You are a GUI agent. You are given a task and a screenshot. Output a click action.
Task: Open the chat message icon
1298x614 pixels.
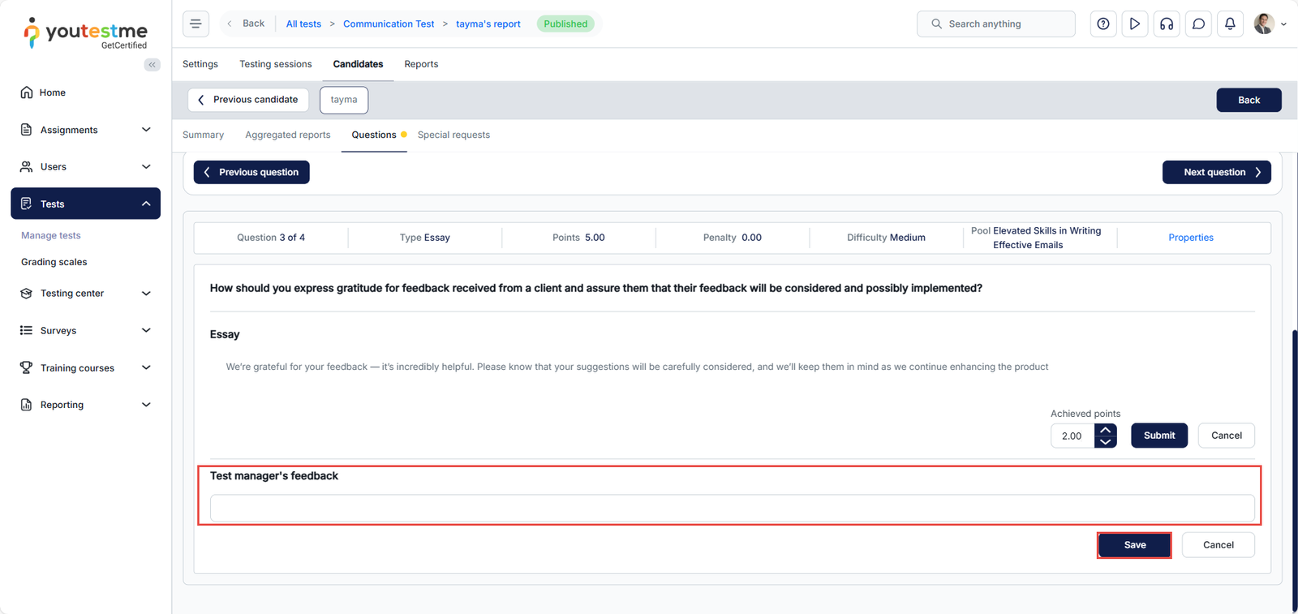point(1198,24)
